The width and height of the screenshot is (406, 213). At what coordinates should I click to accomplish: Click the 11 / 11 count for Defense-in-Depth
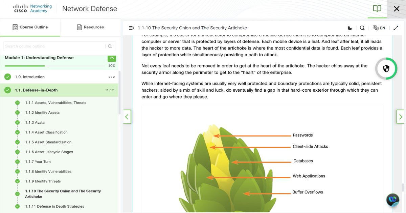pos(110,90)
